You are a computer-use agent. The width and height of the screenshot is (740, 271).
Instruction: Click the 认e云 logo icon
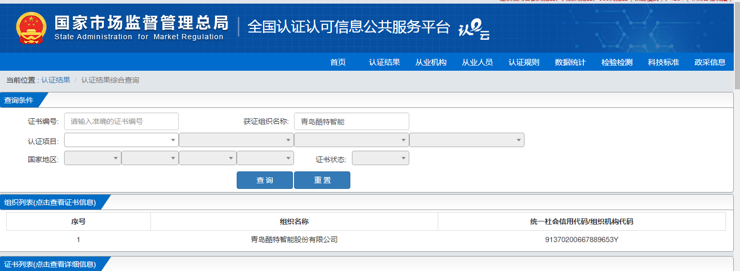pos(474,29)
